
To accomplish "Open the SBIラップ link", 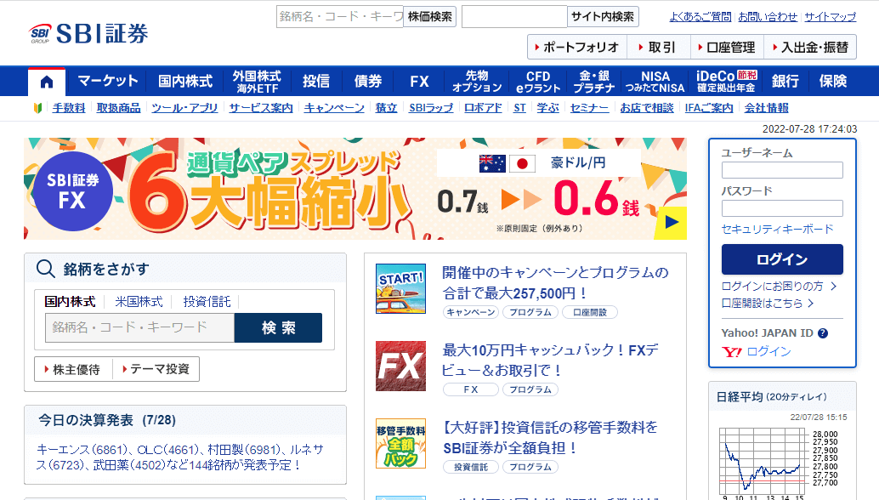I will 430,108.
